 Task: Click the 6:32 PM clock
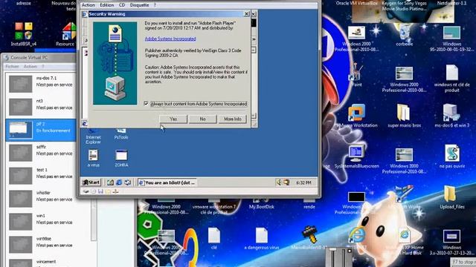tap(303, 183)
